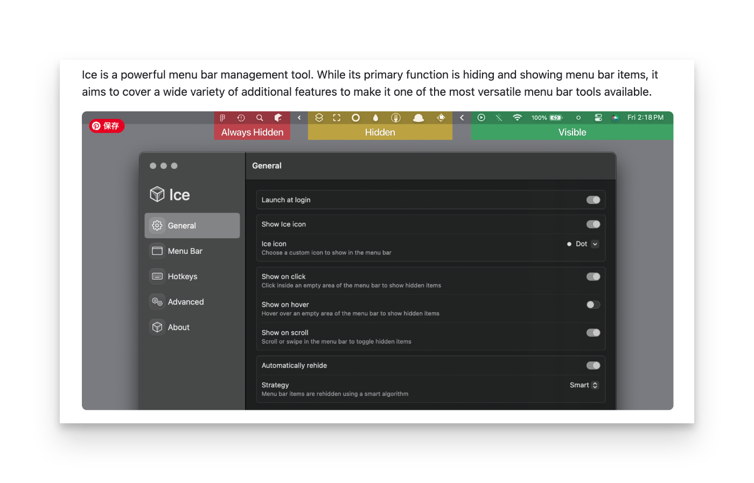754x483 pixels.
Task: Open the Menu Bar settings section
Action: click(192, 251)
